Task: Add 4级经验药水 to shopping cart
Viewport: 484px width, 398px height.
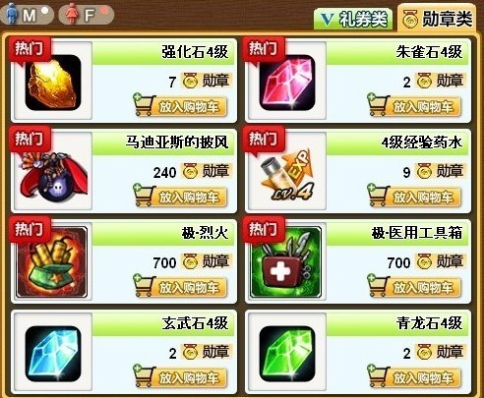Action: coord(414,196)
